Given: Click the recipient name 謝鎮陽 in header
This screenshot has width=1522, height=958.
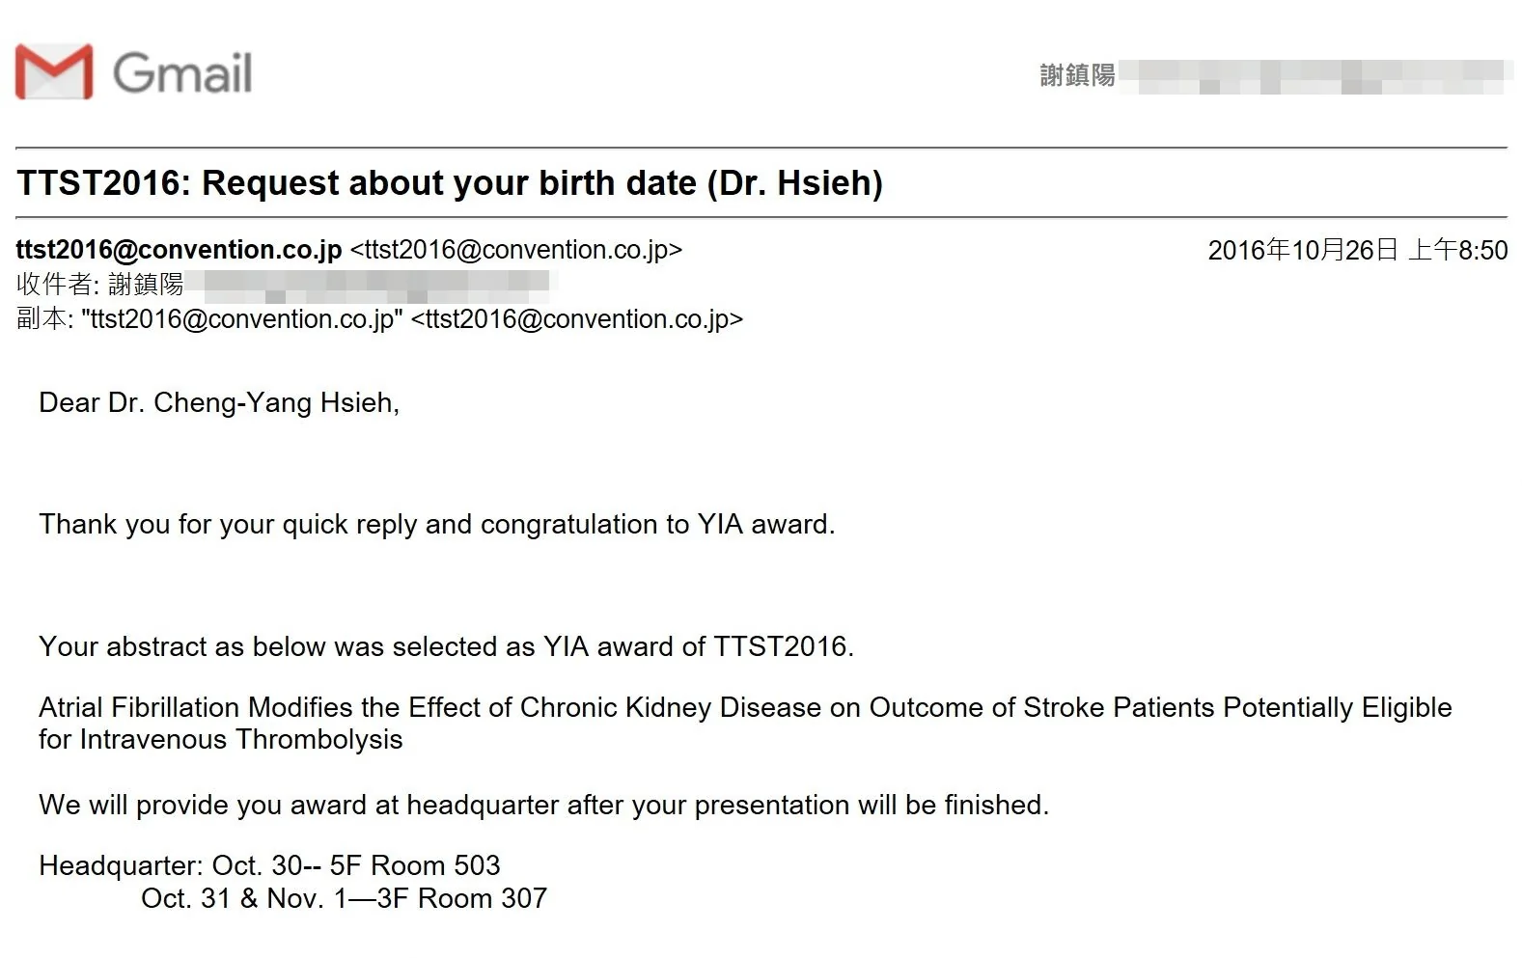Looking at the screenshot, I should click(146, 284).
